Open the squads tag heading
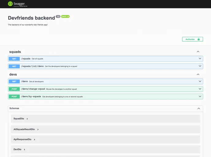This screenshot has width=211, height=157. (x=15, y=52)
